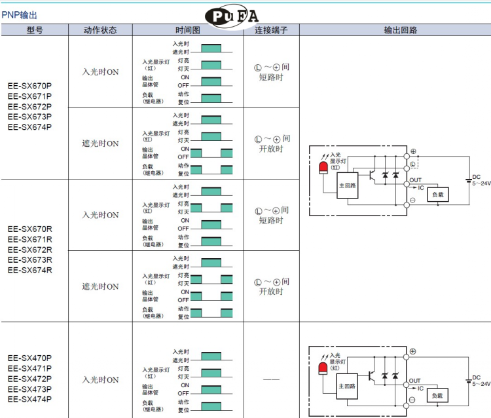This screenshot has height=418, width=491.
Task: Click model name EE-SX674P
Action: pos(29,127)
